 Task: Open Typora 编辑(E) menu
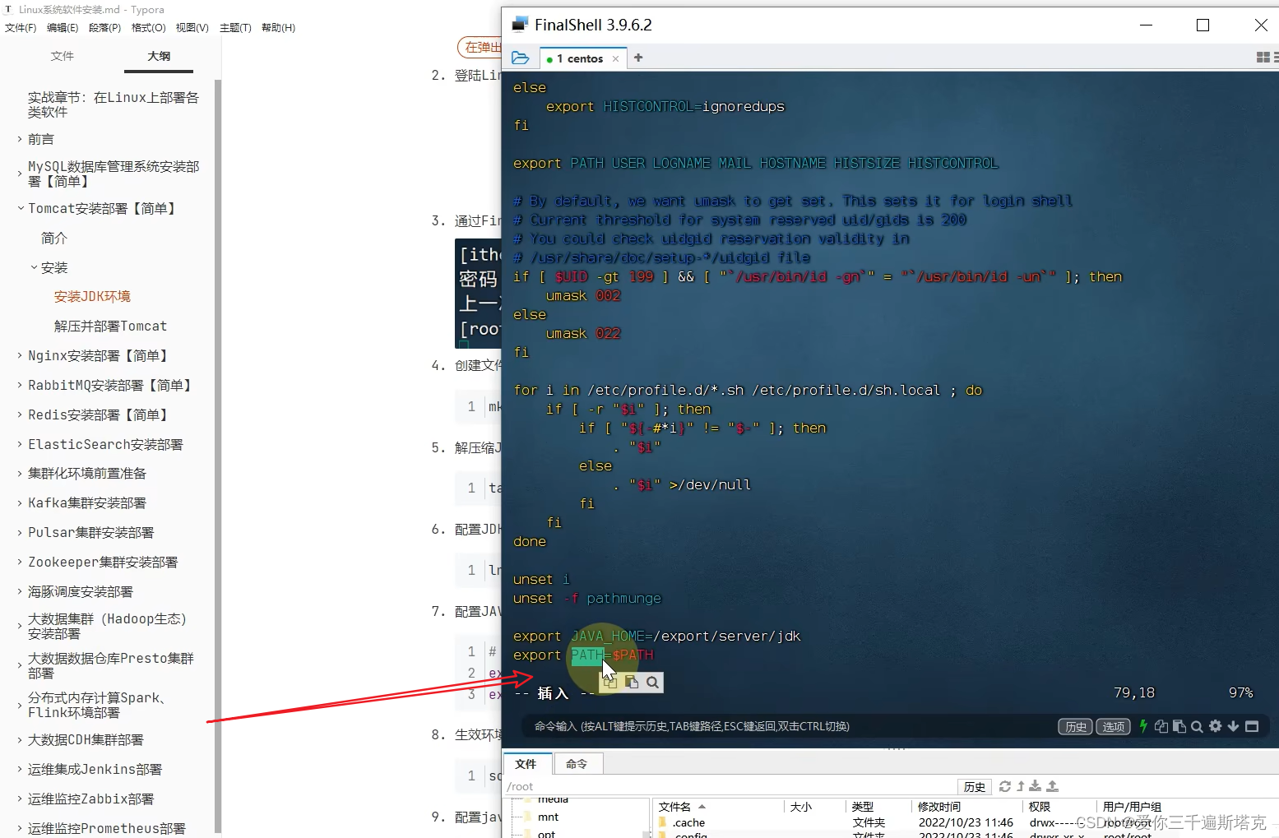point(63,28)
